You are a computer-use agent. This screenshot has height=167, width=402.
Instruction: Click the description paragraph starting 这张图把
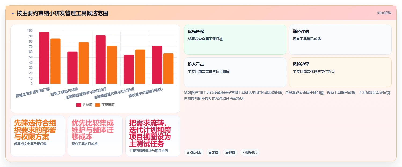(287, 95)
